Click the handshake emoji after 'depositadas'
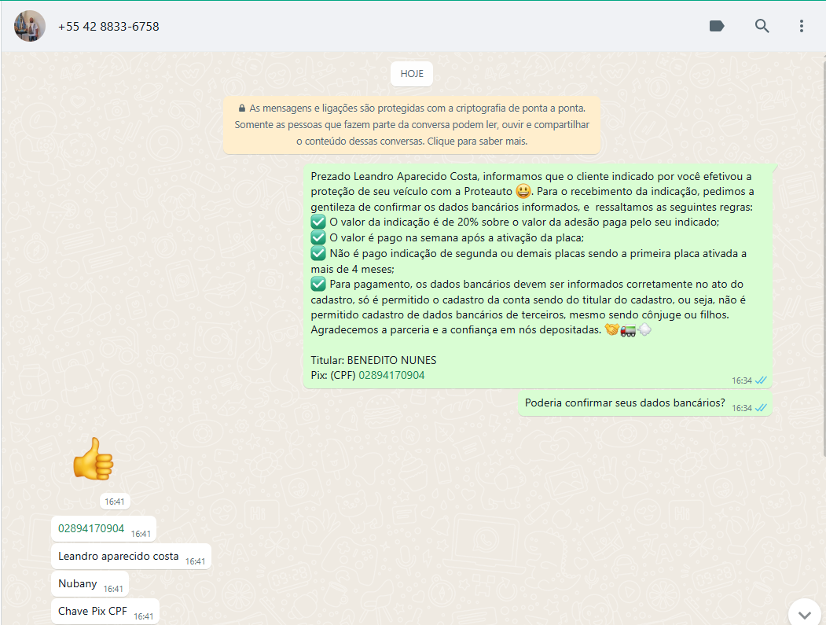Image resolution: width=826 pixels, height=625 pixels. [x=611, y=330]
